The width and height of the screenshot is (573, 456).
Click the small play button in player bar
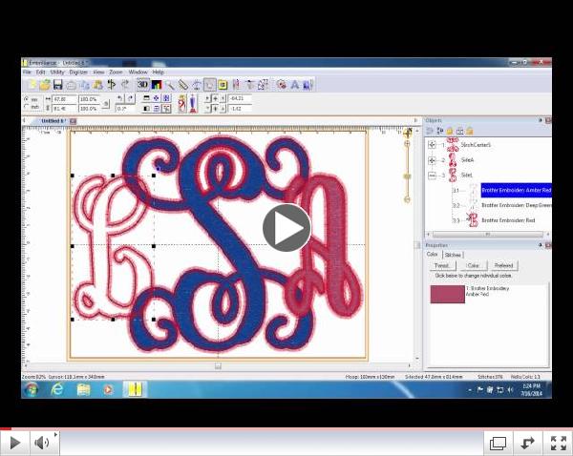point(14,443)
